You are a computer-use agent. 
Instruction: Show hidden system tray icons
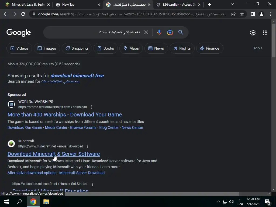coord(218,202)
